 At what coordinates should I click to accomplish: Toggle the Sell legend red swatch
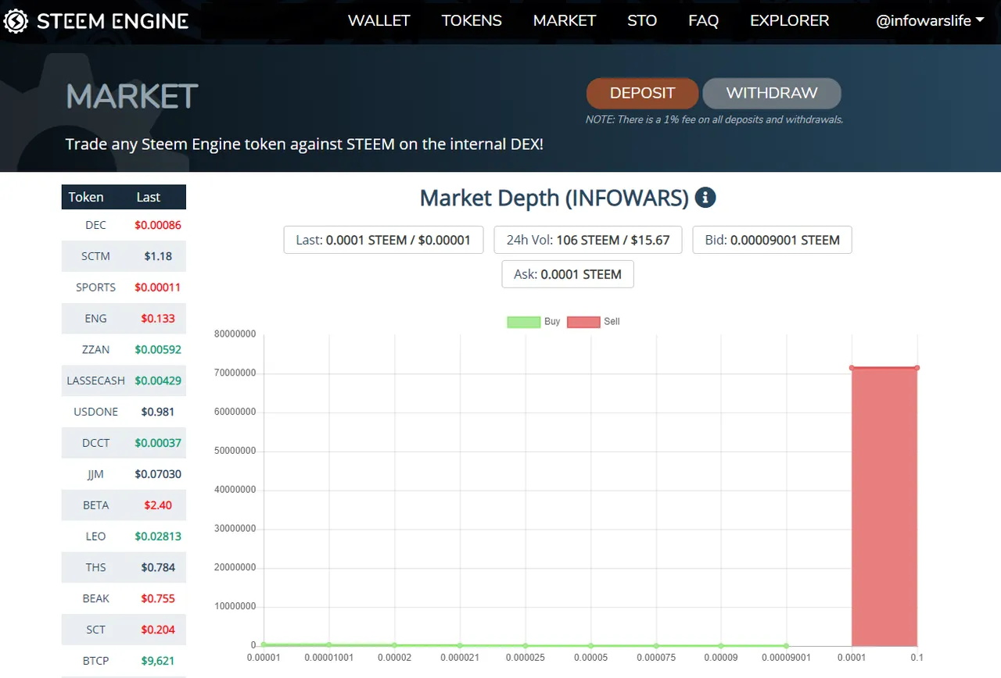point(583,322)
